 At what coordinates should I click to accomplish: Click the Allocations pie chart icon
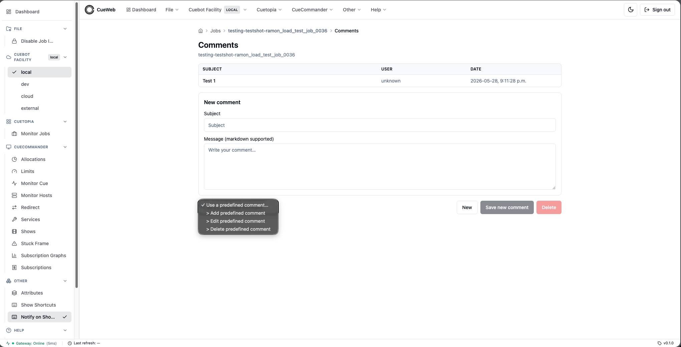[x=14, y=159]
